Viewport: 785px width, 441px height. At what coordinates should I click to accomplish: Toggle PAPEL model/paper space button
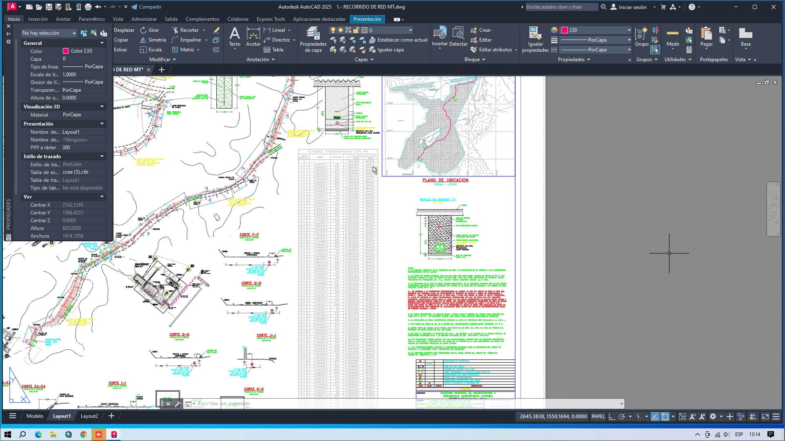pyautogui.click(x=598, y=417)
